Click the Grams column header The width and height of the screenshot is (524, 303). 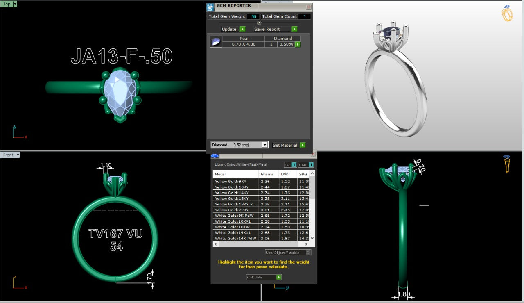269,174
